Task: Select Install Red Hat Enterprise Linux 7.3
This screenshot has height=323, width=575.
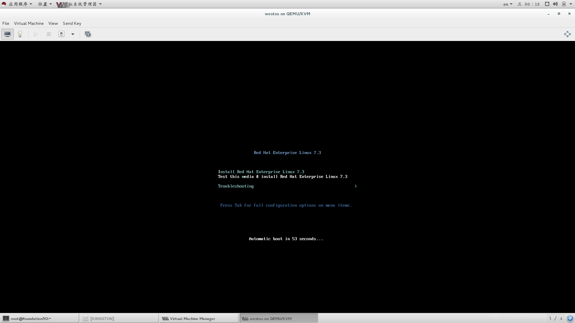Action: (x=261, y=172)
